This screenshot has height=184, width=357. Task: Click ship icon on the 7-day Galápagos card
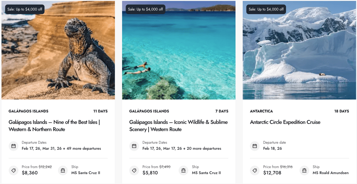point(183,170)
